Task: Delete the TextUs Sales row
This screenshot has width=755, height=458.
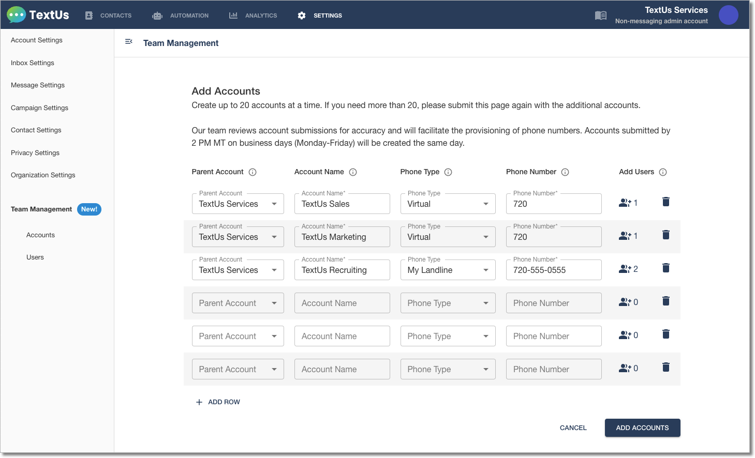Action: (666, 202)
